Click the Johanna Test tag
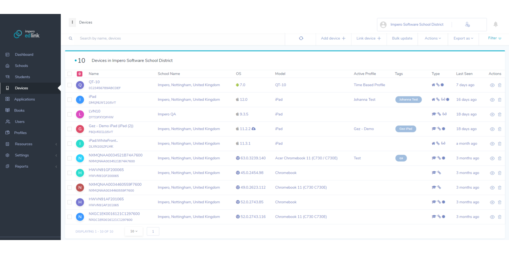509x254 pixels. click(x=408, y=99)
